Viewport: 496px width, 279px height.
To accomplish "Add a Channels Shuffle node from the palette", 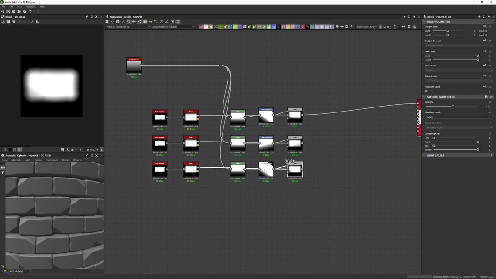I will [x=216, y=27].
